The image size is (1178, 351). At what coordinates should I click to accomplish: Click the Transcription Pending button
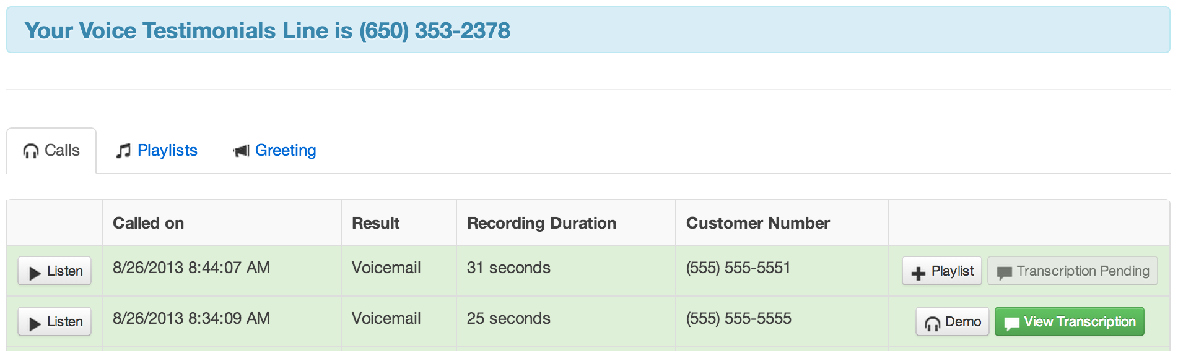coord(1072,271)
